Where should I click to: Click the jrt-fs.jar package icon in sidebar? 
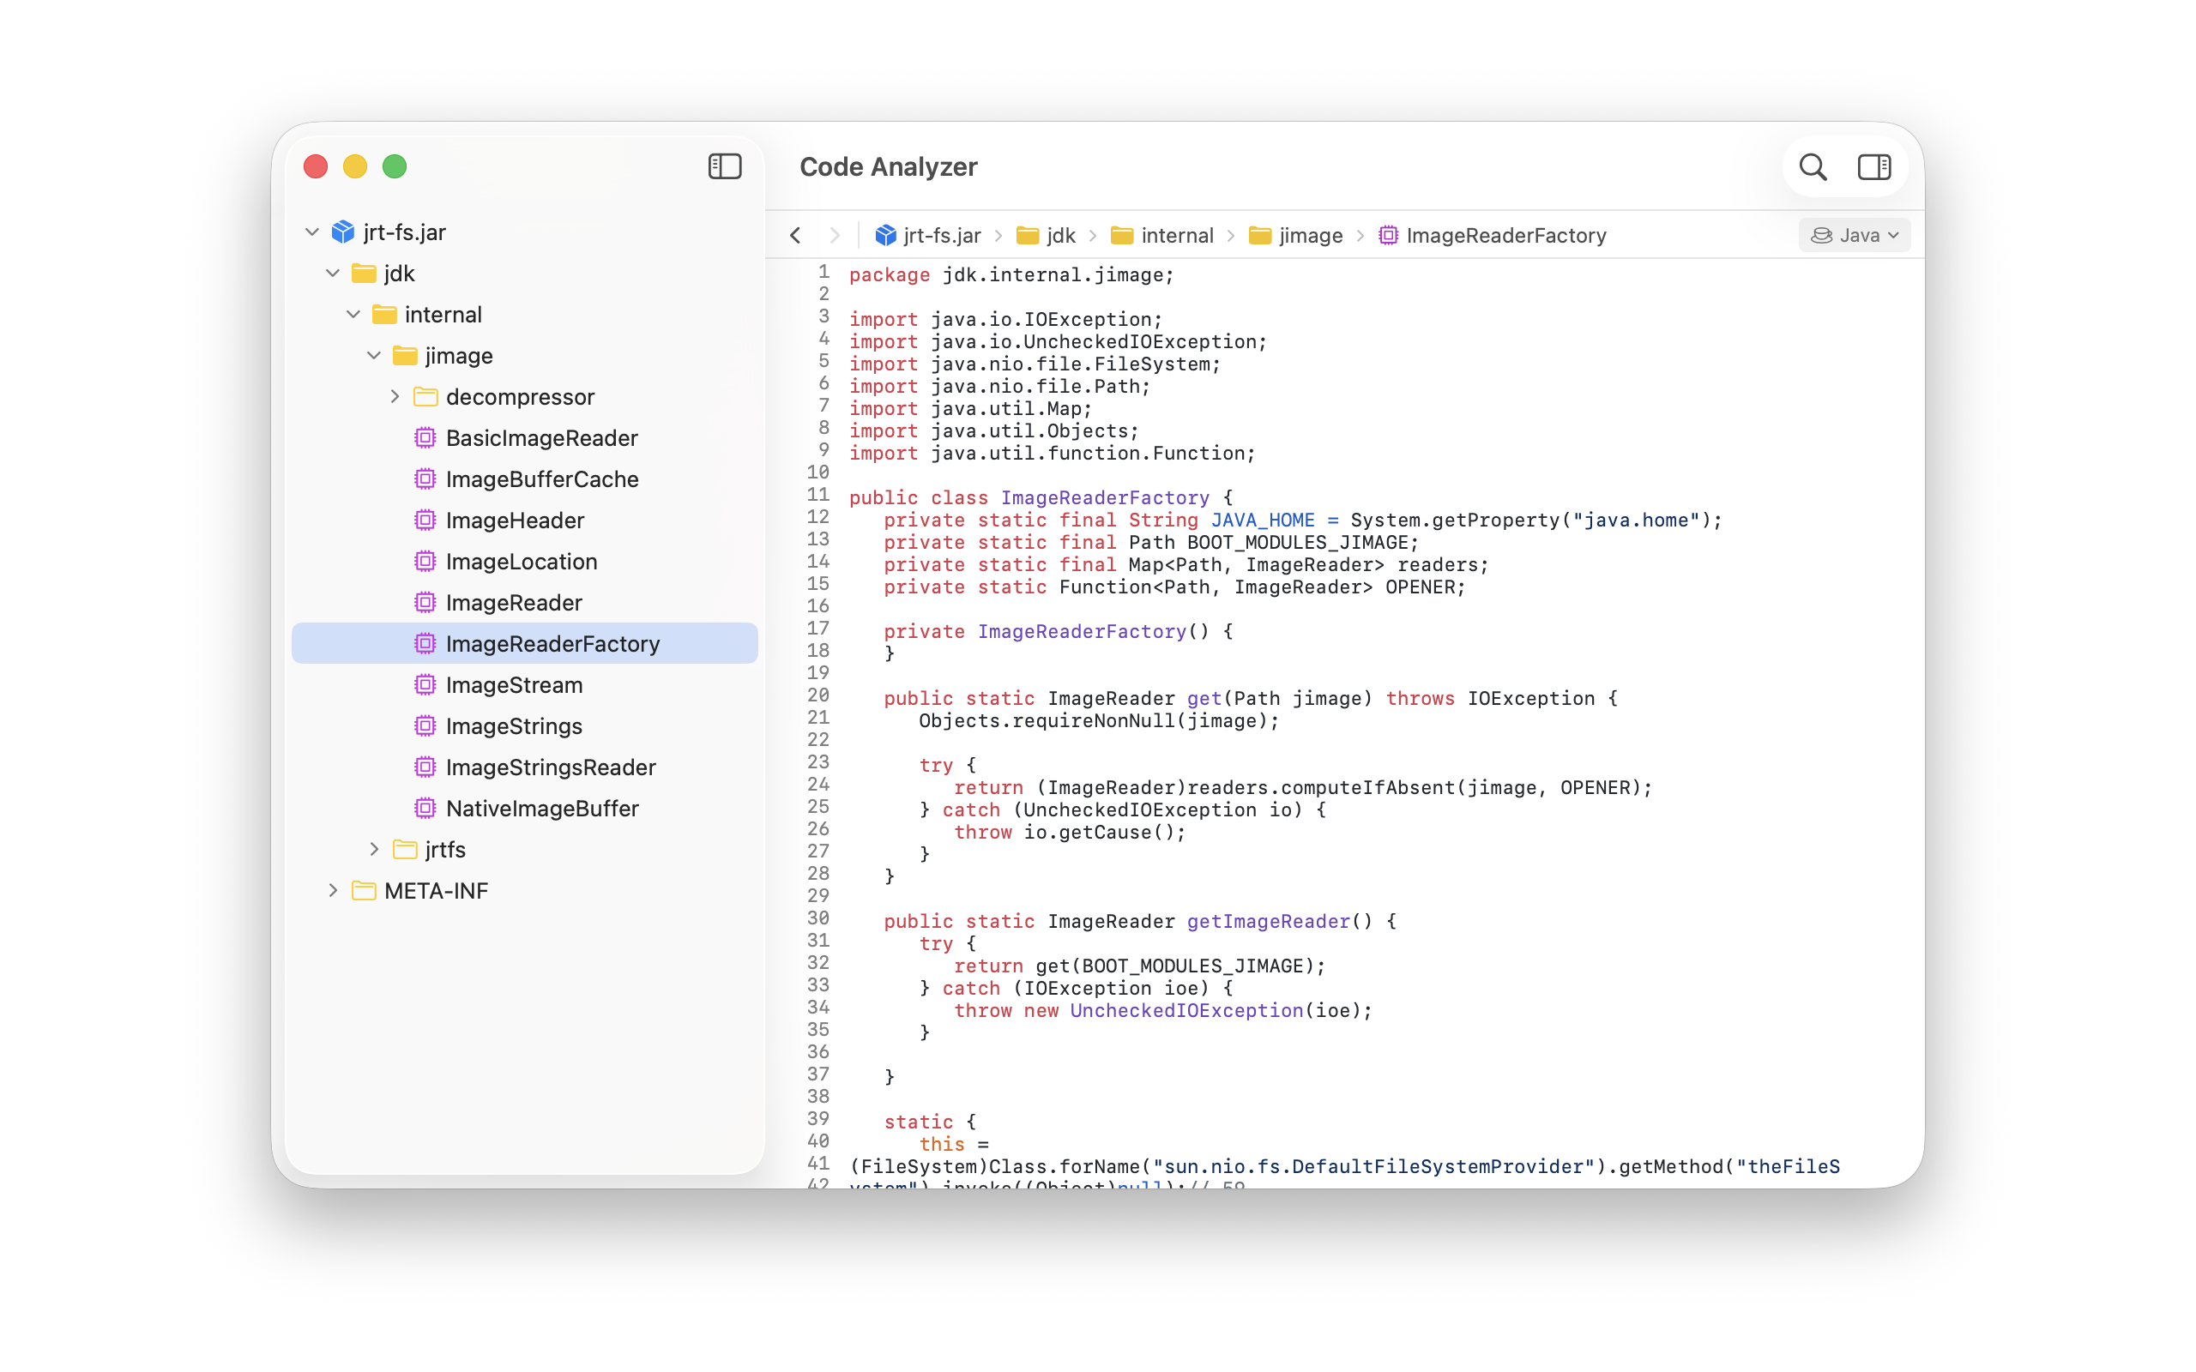(343, 232)
